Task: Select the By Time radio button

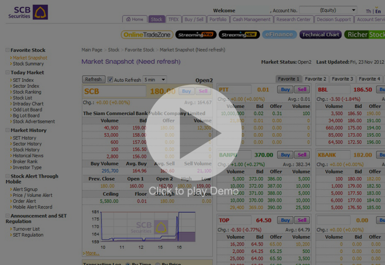Action: point(128,264)
